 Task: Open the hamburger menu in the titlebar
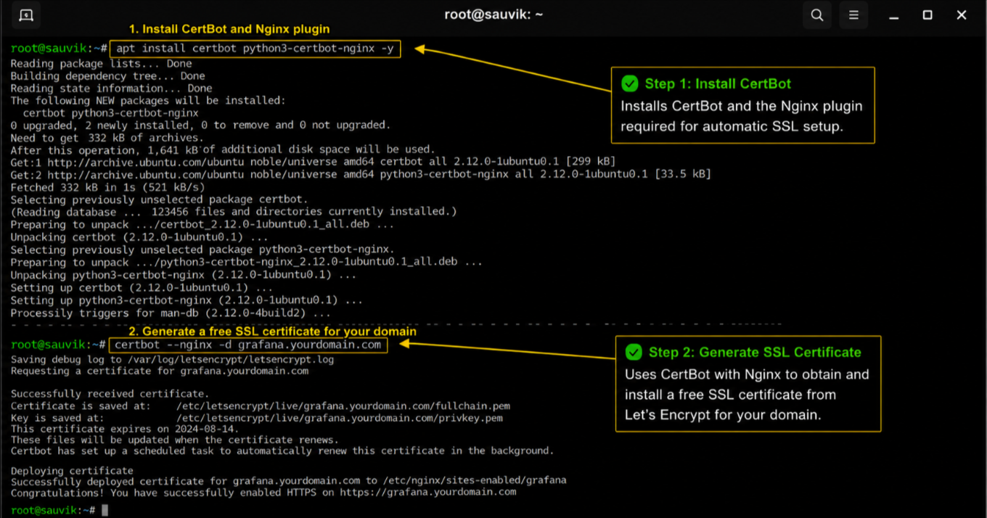(x=854, y=15)
